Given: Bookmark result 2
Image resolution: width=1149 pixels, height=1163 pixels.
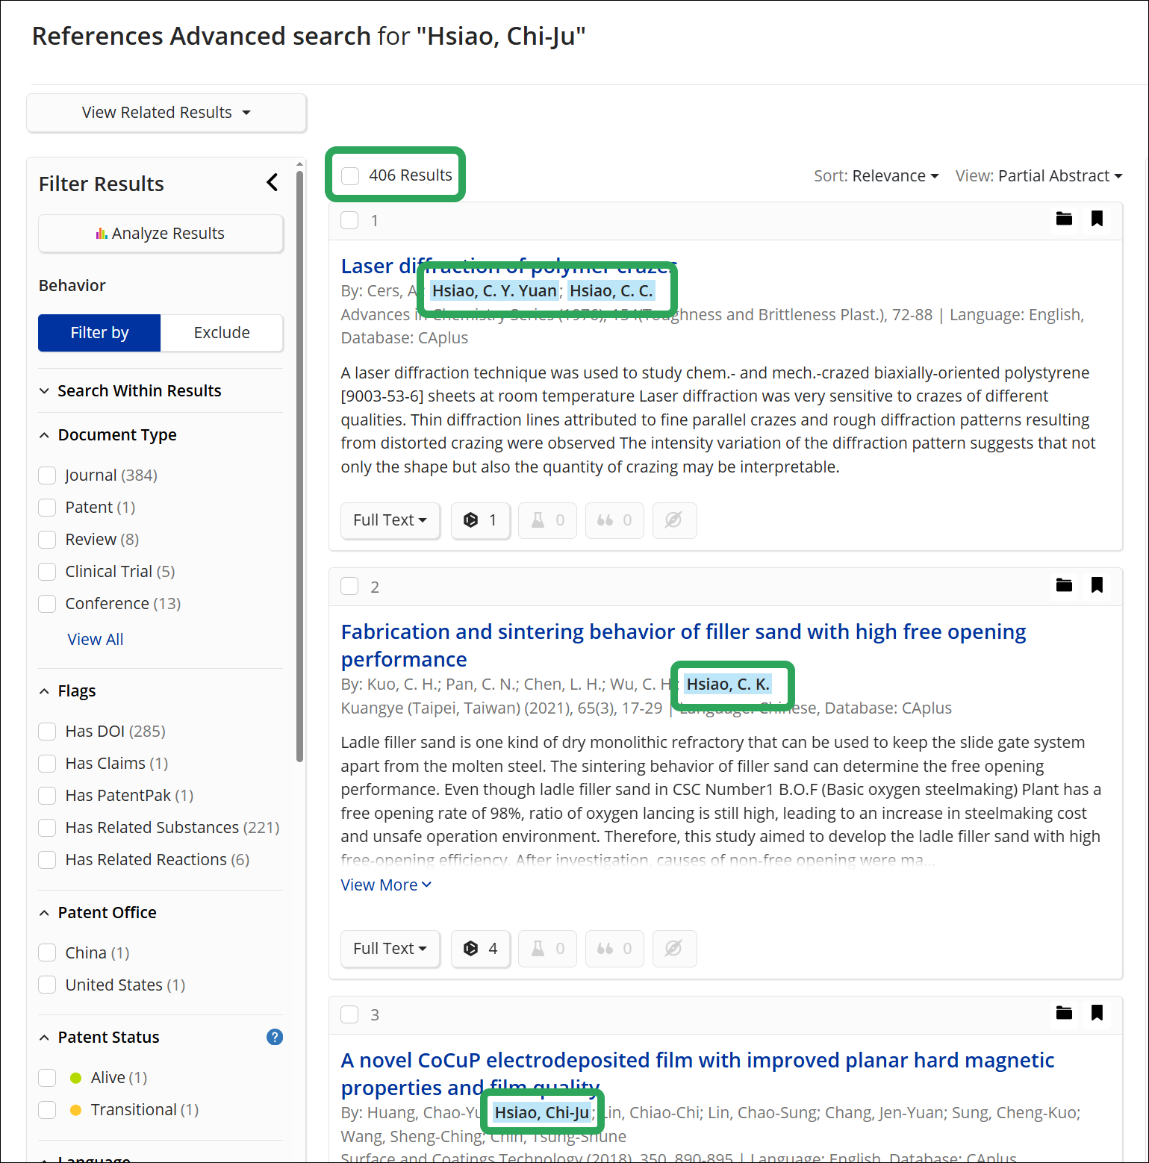Looking at the screenshot, I should pyautogui.click(x=1097, y=585).
